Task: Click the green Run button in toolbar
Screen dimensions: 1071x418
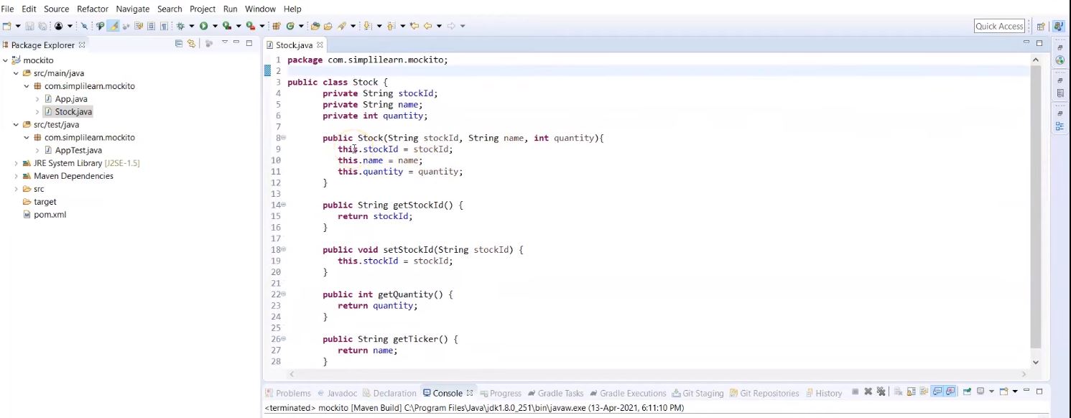Action: coord(204,26)
